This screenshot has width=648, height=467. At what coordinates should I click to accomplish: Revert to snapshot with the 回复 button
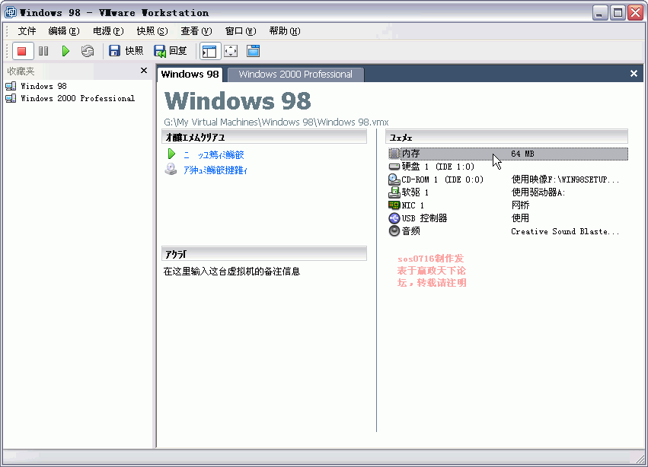coord(171,51)
